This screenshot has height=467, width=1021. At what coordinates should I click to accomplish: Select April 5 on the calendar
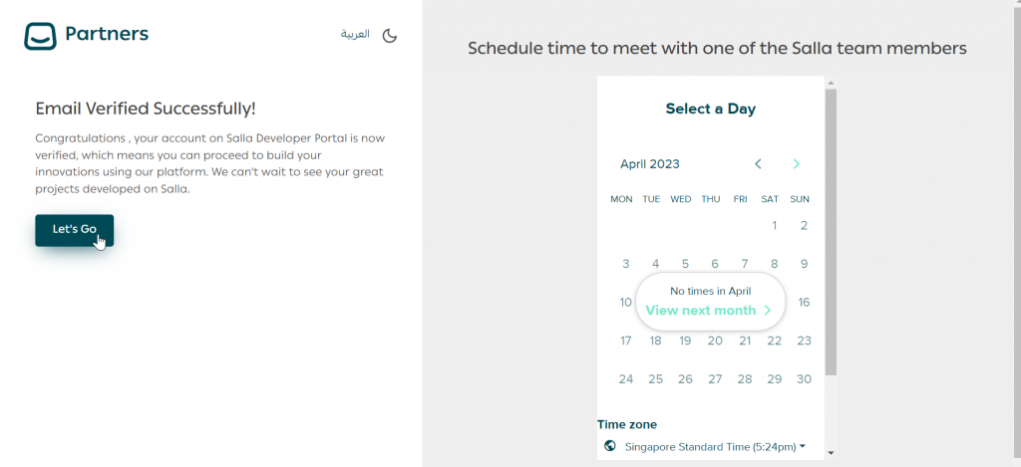click(x=685, y=264)
